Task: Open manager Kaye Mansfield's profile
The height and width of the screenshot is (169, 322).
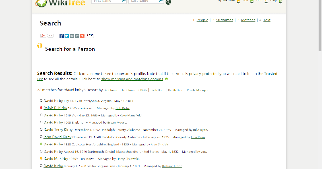Action: pyautogui.click(x=131, y=115)
